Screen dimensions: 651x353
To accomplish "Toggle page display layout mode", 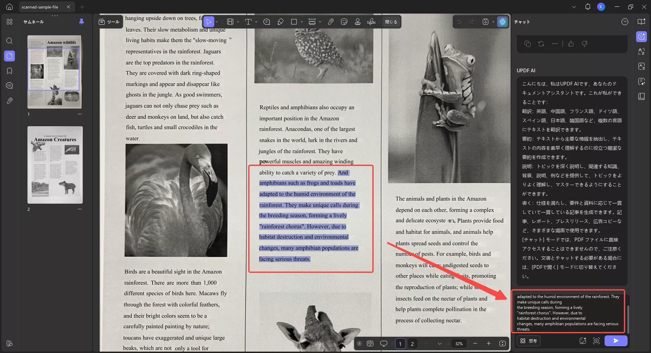I will (370, 343).
